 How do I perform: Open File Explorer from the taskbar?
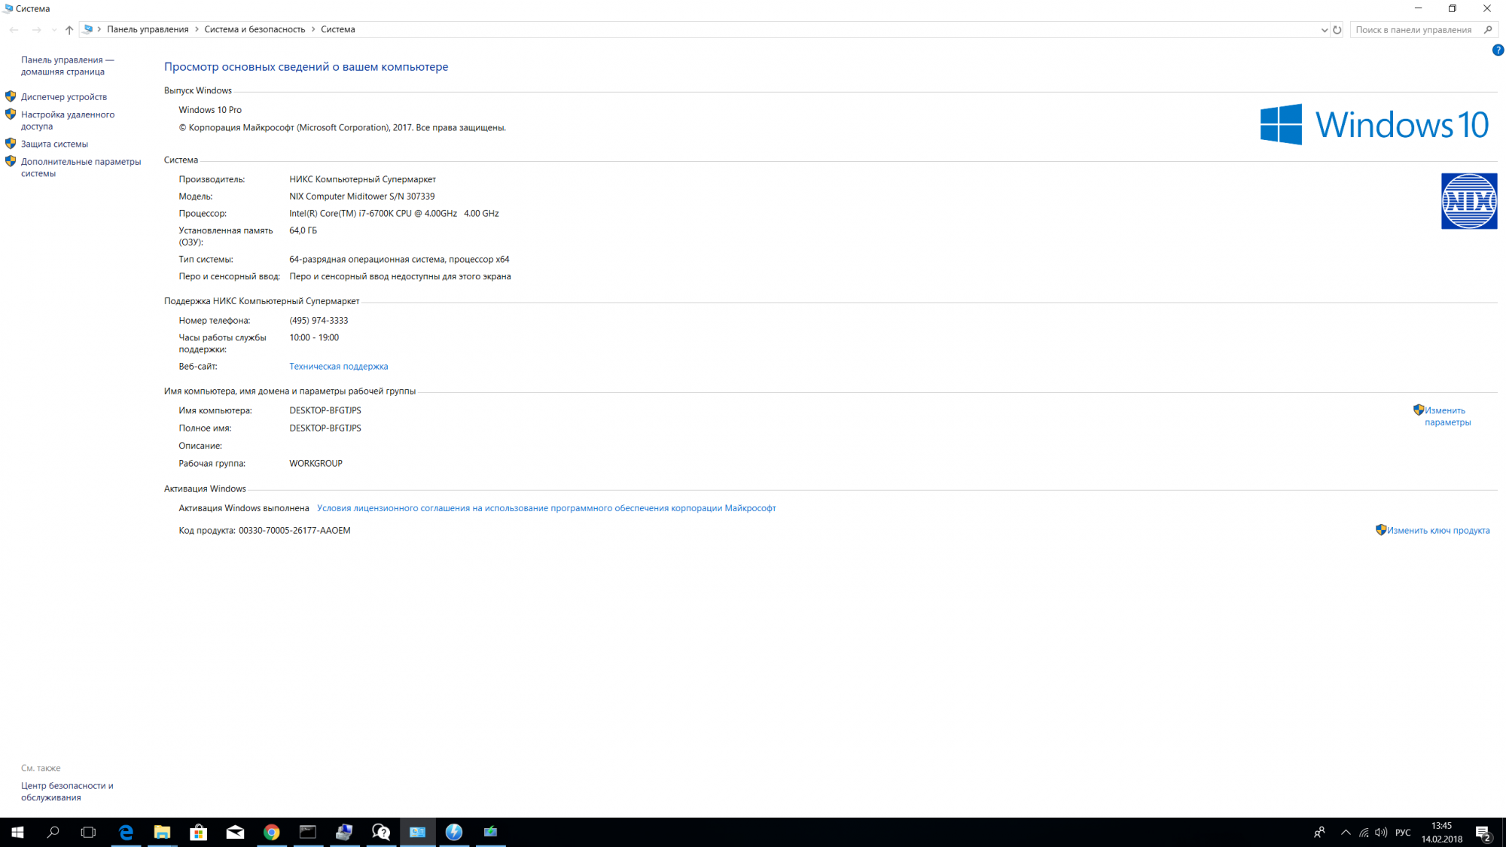click(x=162, y=832)
